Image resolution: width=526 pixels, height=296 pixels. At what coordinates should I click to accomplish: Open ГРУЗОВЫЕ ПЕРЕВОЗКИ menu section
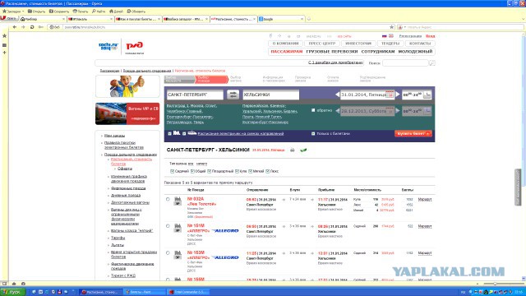[x=332, y=52]
